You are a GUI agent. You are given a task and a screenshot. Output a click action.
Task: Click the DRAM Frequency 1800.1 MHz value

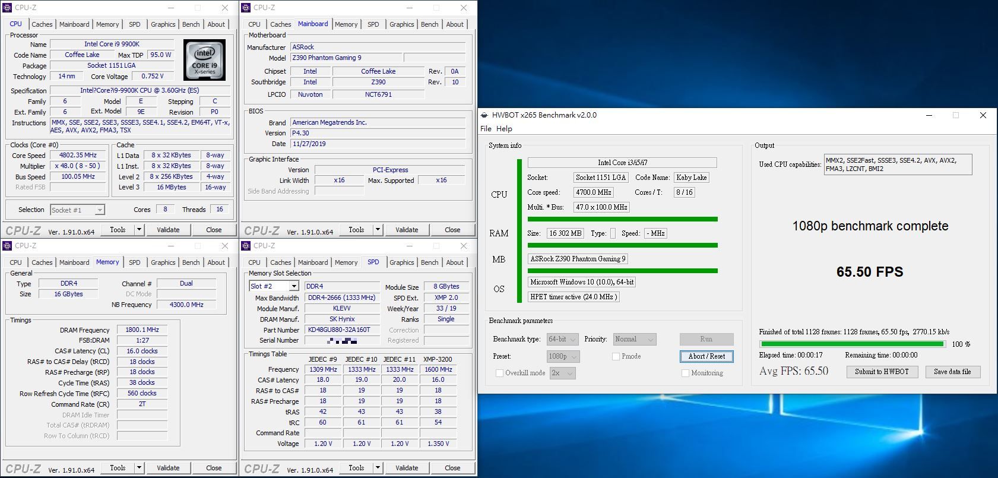click(142, 330)
